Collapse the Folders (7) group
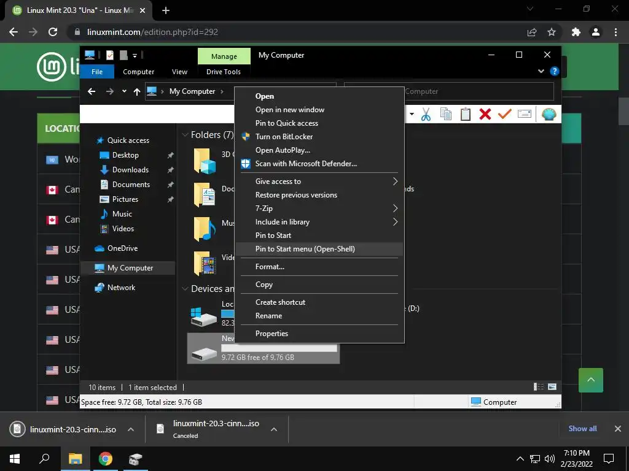Image resolution: width=629 pixels, height=471 pixels. 185,135
